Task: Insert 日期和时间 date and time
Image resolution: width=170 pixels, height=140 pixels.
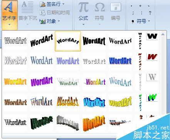Action: 55,13
